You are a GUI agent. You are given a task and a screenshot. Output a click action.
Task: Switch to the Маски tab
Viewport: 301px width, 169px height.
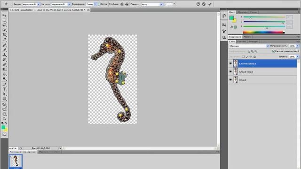click(x=247, y=37)
